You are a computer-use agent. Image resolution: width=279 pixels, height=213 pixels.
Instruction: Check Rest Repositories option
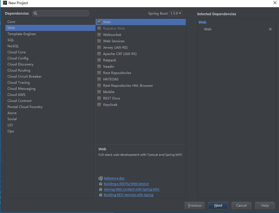[99, 73]
